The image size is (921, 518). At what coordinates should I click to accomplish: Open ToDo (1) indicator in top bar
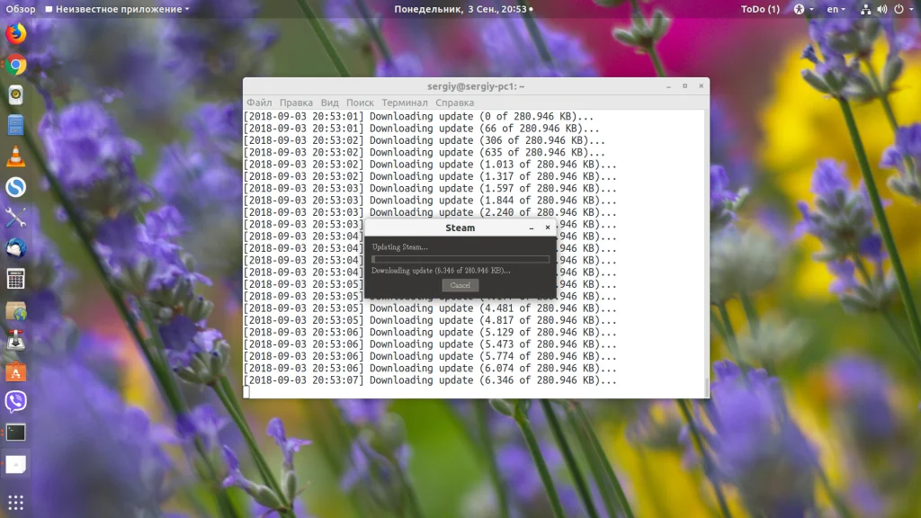pos(760,9)
